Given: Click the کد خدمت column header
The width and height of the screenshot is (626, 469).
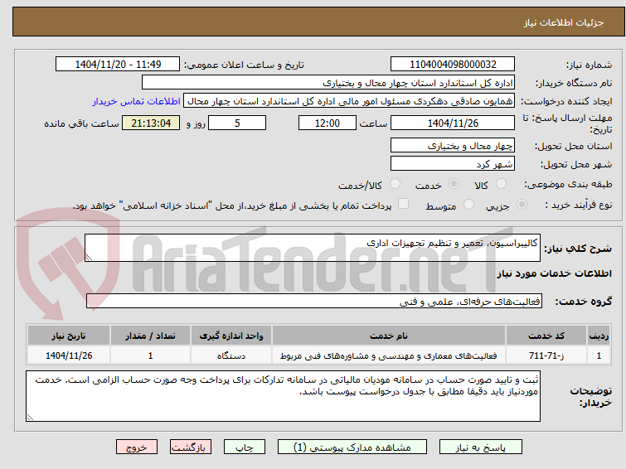Looking at the screenshot, I should pyautogui.click(x=546, y=336).
